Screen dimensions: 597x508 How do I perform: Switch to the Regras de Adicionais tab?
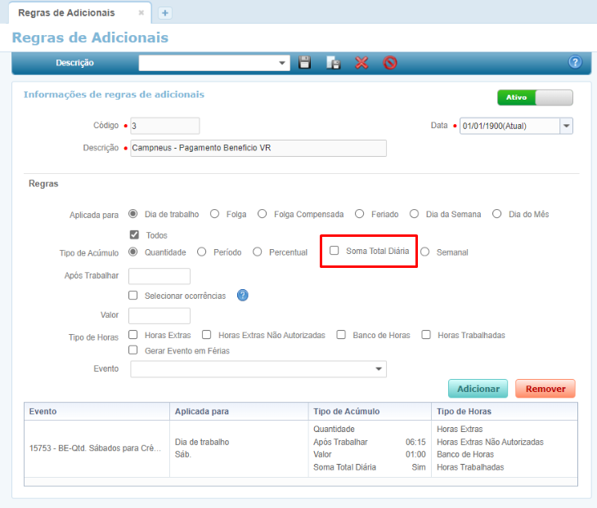click(67, 13)
